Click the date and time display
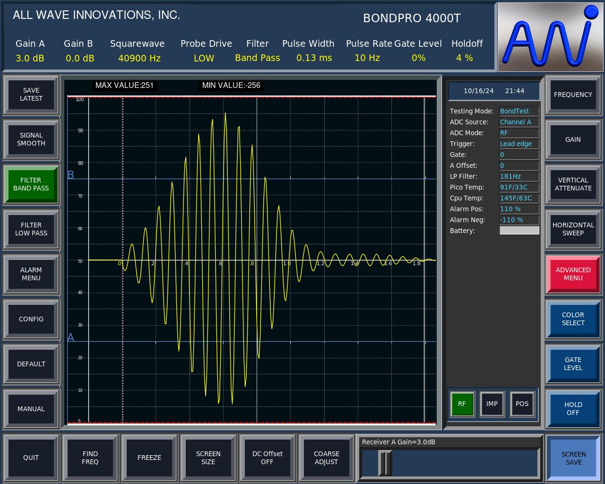This screenshot has height=484, width=605. coord(494,91)
